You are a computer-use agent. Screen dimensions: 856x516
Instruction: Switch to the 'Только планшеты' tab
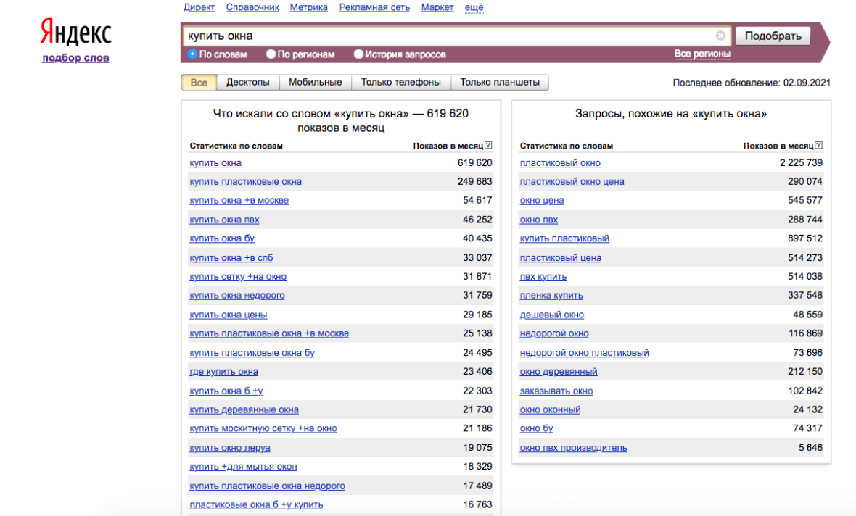tap(500, 83)
